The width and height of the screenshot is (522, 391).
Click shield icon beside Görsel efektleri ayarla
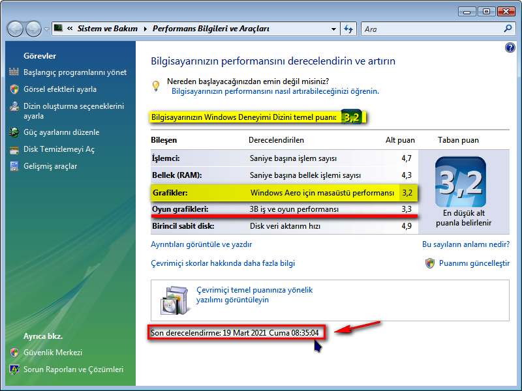pyautogui.click(x=14, y=89)
